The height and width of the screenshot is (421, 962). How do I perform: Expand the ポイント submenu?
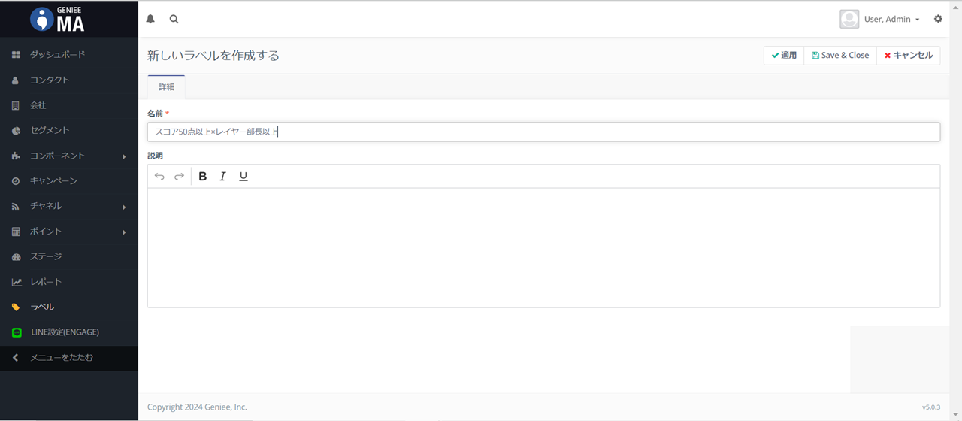(68, 232)
